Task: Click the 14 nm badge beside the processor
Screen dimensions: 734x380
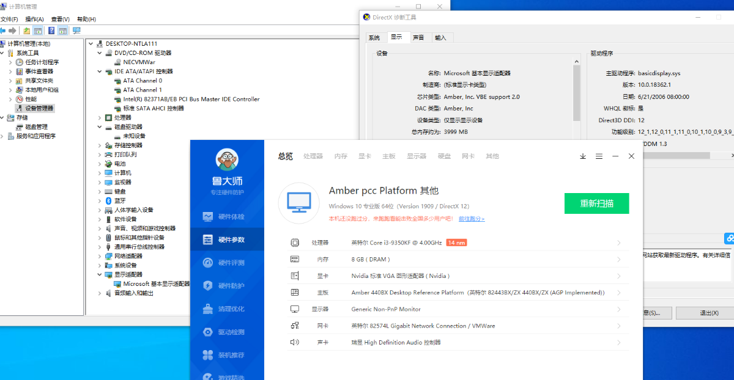Action: [457, 243]
